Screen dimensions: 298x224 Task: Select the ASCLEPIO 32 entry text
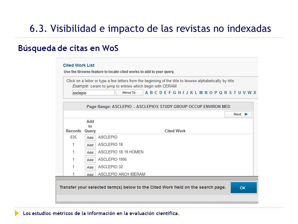[x=111, y=167]
